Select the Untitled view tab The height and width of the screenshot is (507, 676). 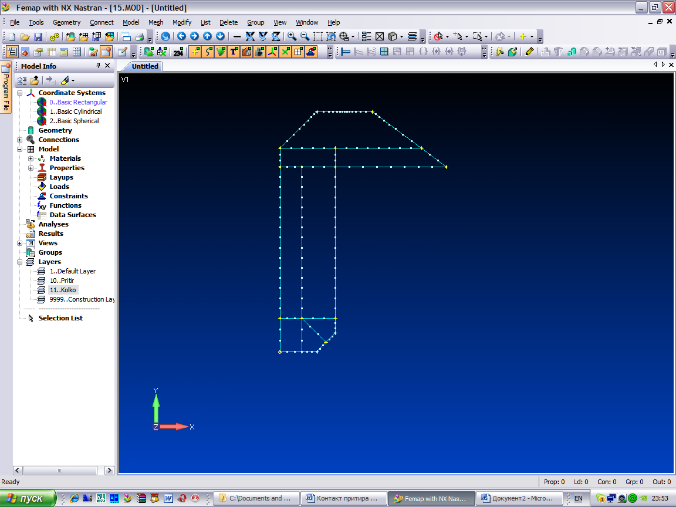click(x=145, y=66)
